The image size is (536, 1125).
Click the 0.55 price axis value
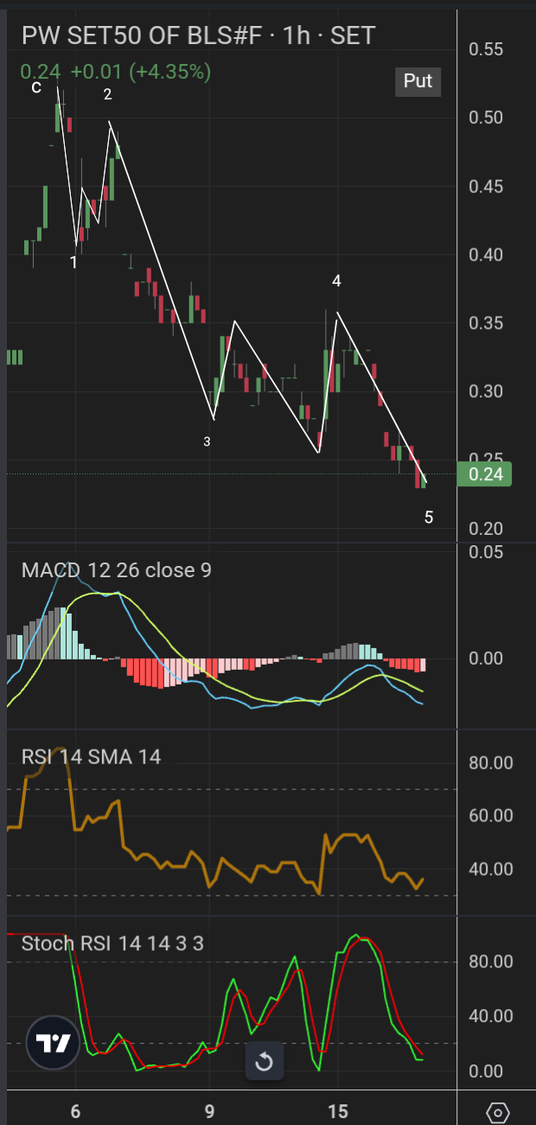coord(486,49)
